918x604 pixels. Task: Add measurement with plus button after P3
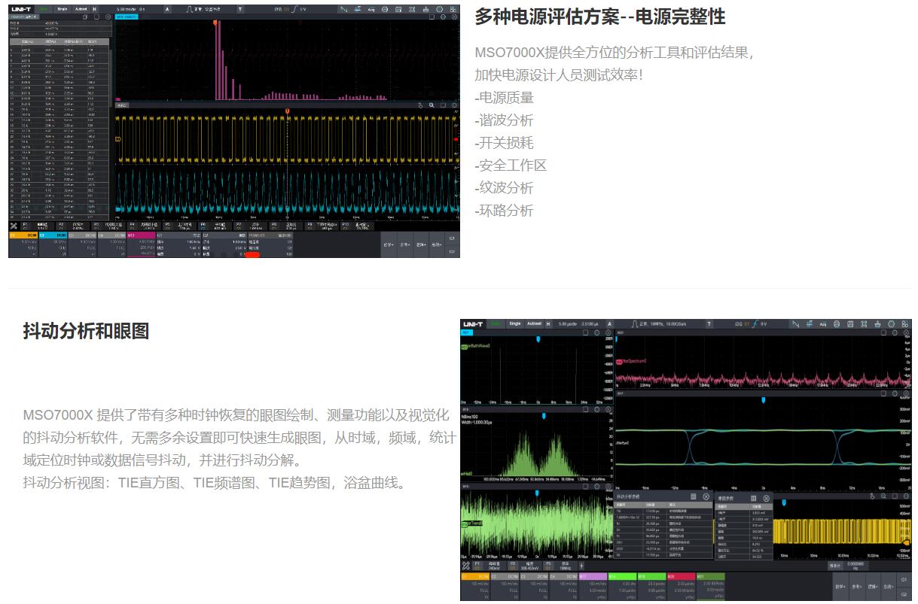coord(581,566)
